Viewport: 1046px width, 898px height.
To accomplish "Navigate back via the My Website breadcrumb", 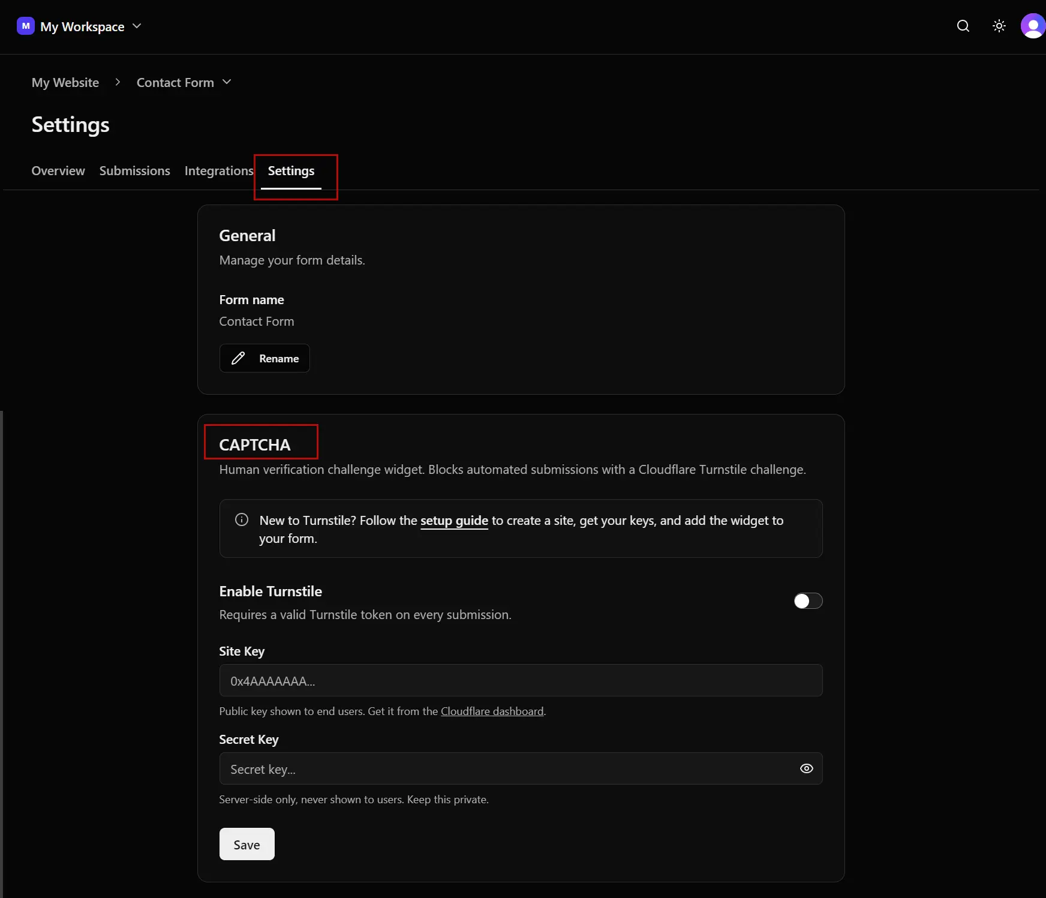I will pos(65,82).
